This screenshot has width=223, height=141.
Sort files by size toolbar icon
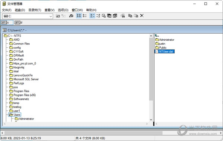tap(104, 16)
